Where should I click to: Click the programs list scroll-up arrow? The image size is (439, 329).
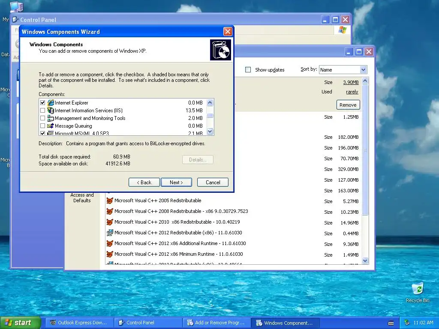365,81
